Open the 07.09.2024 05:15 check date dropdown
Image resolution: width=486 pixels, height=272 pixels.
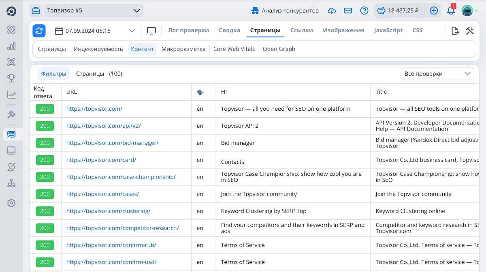click(95, 31)
